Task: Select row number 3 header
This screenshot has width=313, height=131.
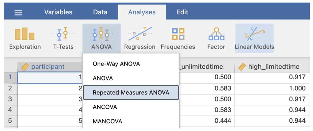Action: tap(10, 99)
